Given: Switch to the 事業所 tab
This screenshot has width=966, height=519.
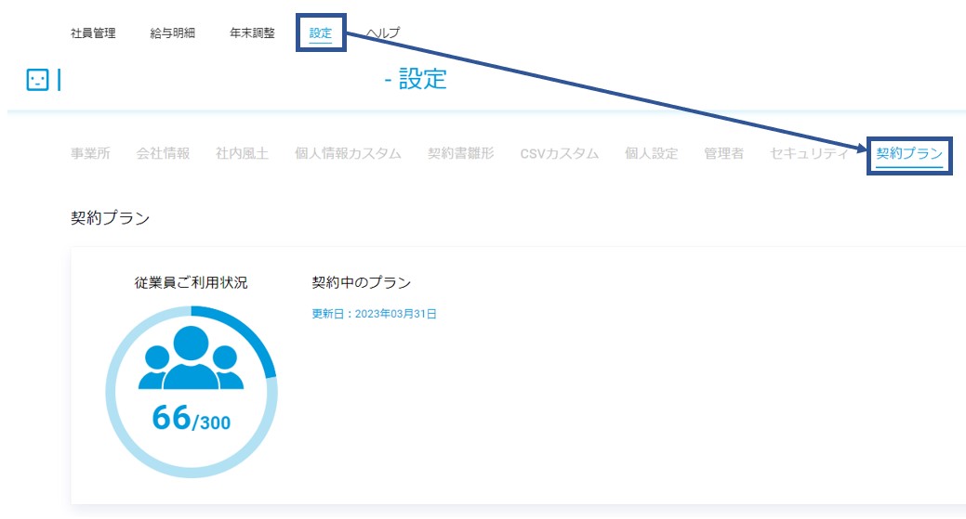Looking at the screenshot, I should (x=90, y=154).
